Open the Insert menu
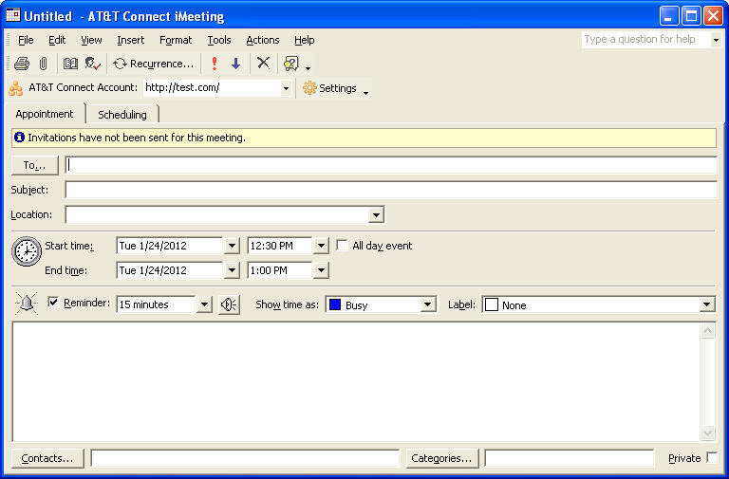The height and width of the screenshot is (479, 729). pyautogui.click(x=131, y=40)
